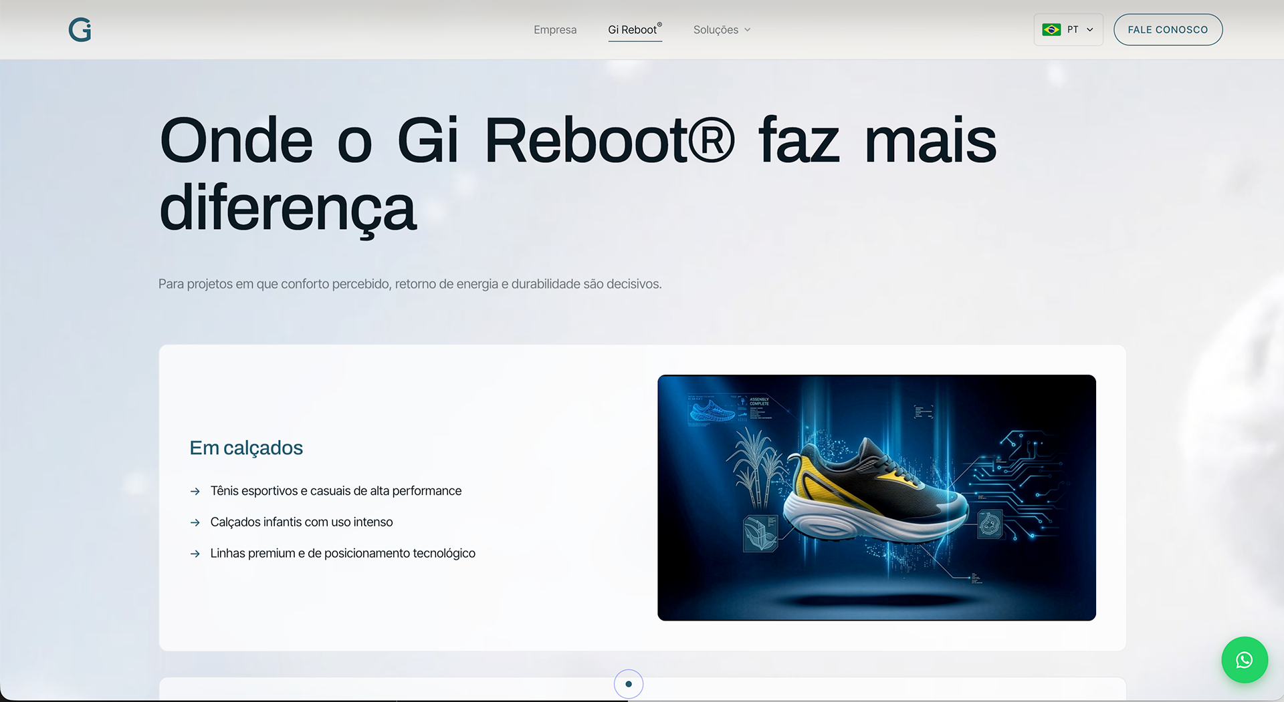
Task: Click the 'Para projetos em que conforto' subtitle
Action: pyautogui.click(x=410, y=284)
